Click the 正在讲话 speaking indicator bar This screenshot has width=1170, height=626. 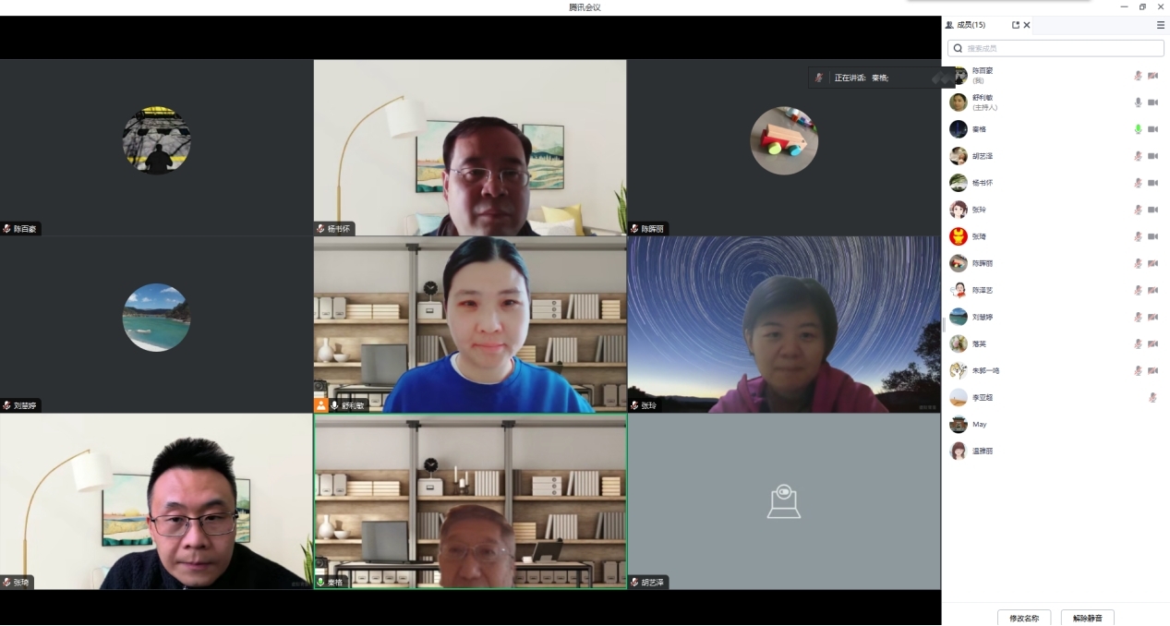tap(873, 78)
